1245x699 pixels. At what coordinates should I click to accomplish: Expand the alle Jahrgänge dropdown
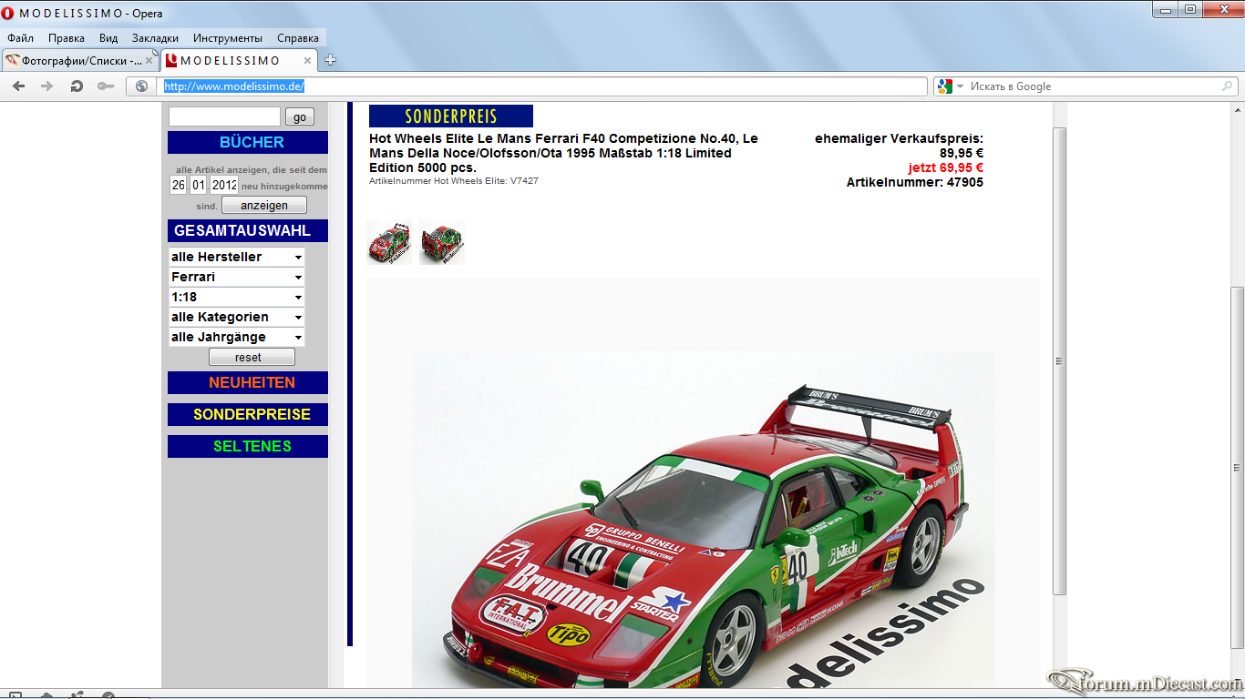coord(237,337)
